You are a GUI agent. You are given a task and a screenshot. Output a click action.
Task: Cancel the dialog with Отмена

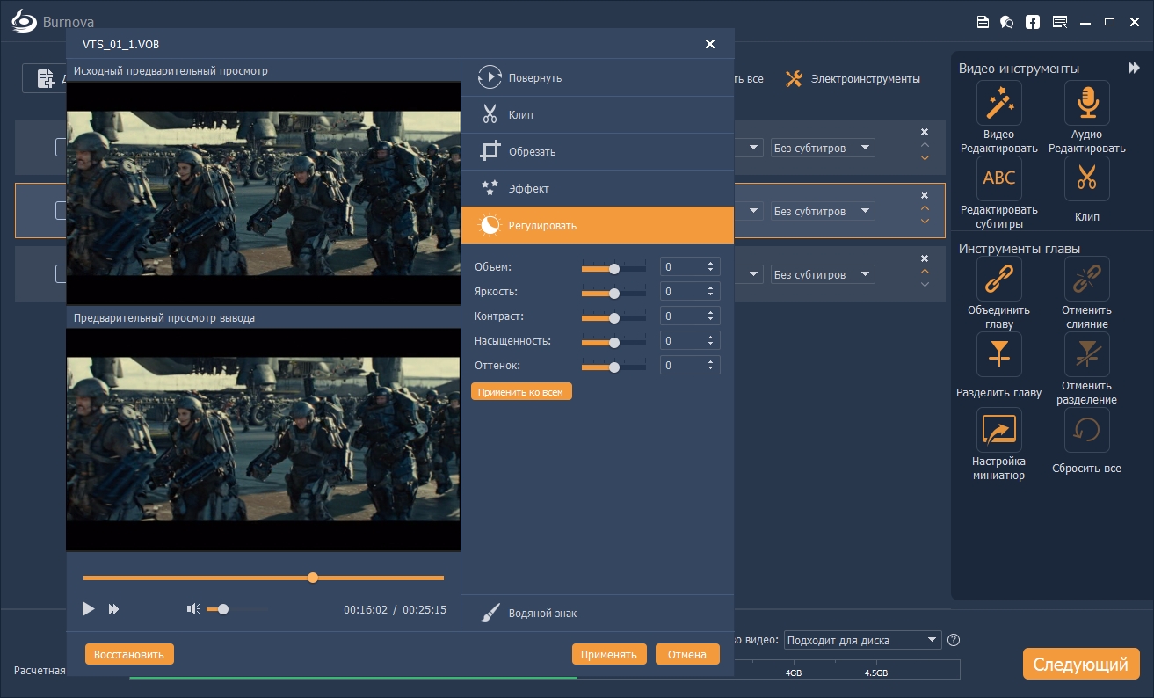[687, 654]
